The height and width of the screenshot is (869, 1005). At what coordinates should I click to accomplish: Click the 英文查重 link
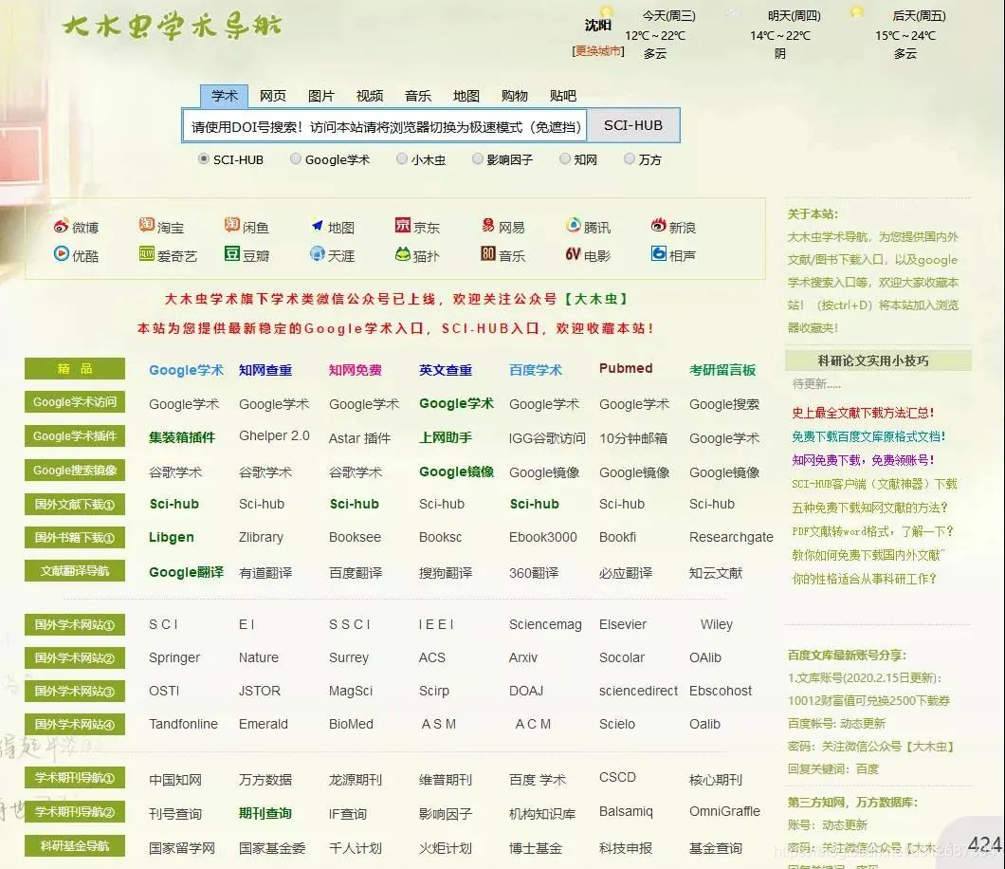pos(446,370)
